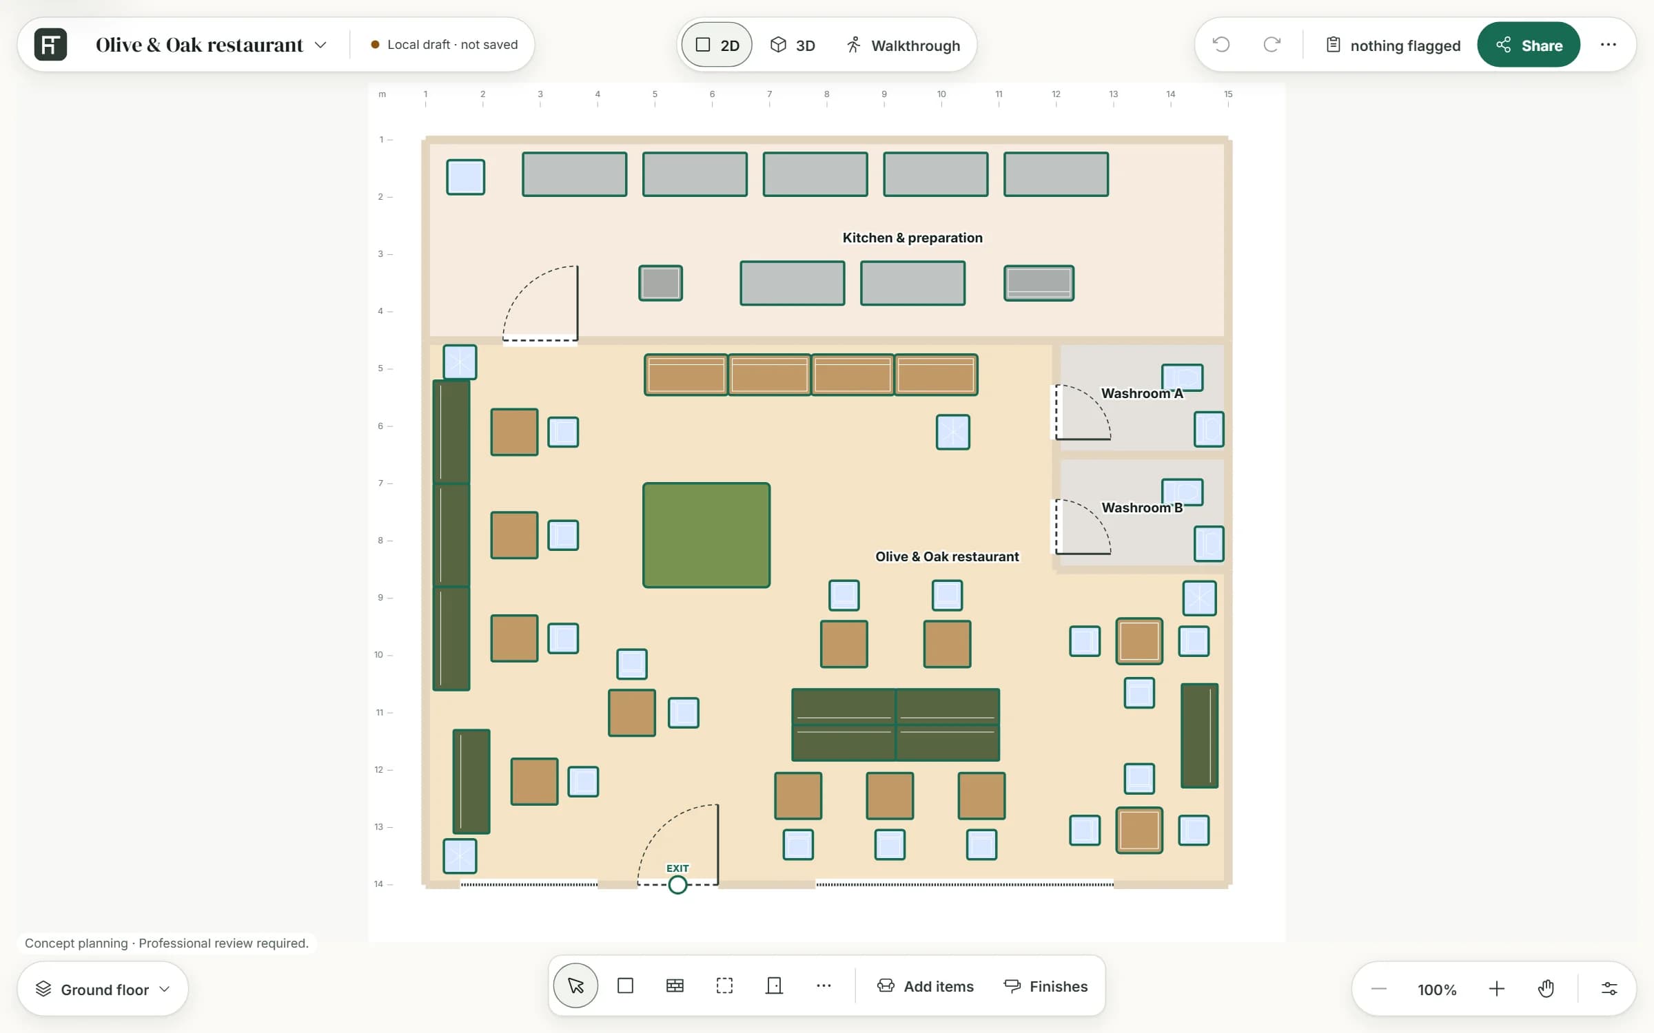The width and height of the screenshot is (1654, 1033).
Task: Select the door tool
Action: tap(774, 985)
